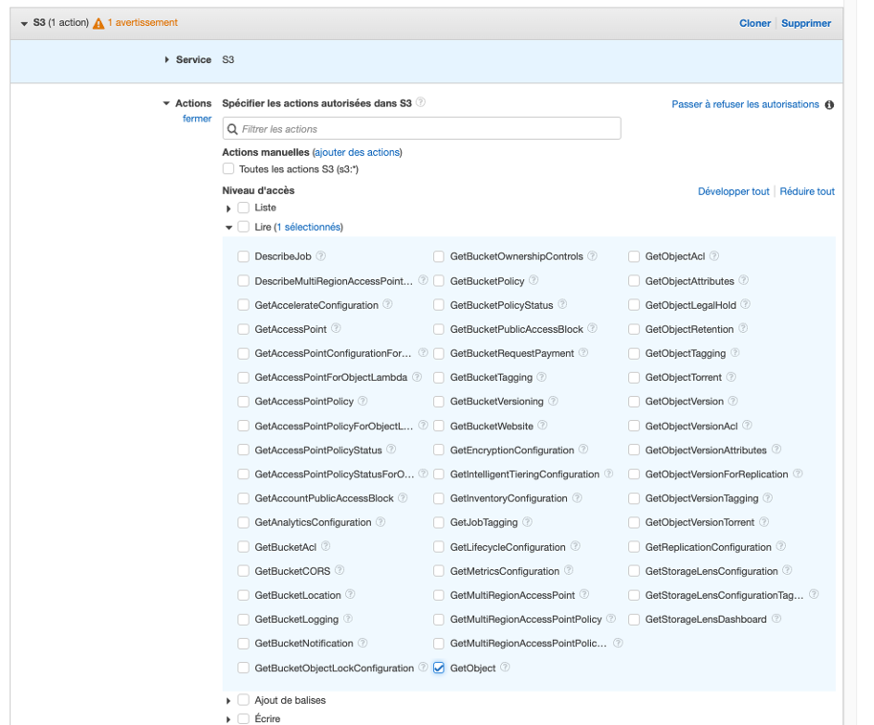Focus the Filtrer les actions search field
The image size is (874, 725).
pos(422,128)
